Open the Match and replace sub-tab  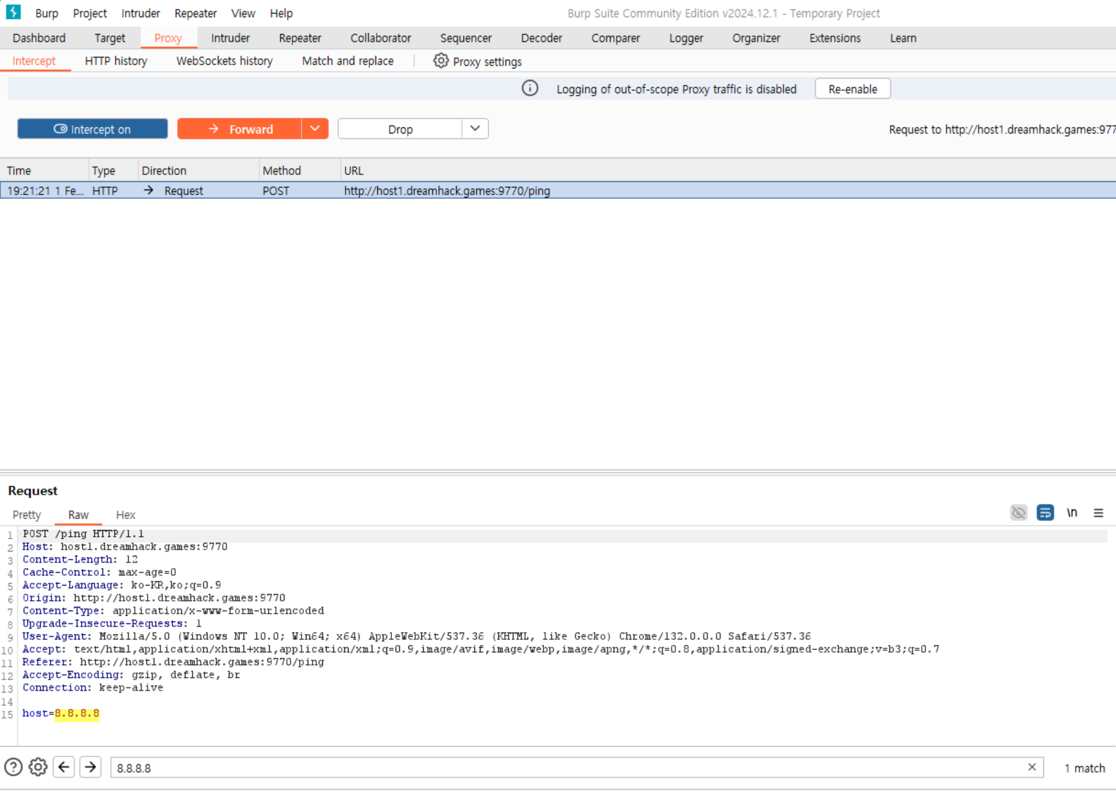click(347, 61)
